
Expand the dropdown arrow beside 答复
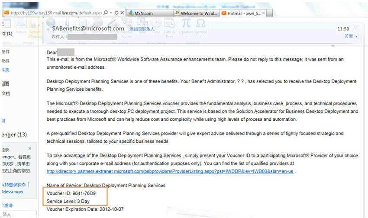coord(357,37)
